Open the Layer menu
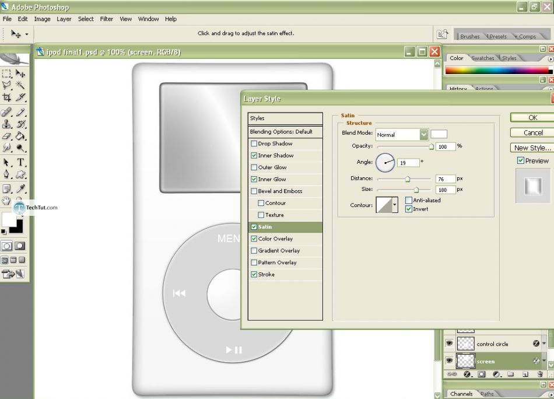The width and height of the screenshot is (554, 399). click(64, 19)
